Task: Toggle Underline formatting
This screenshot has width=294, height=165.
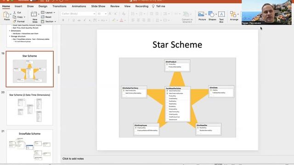Action: tap(73, 20)
